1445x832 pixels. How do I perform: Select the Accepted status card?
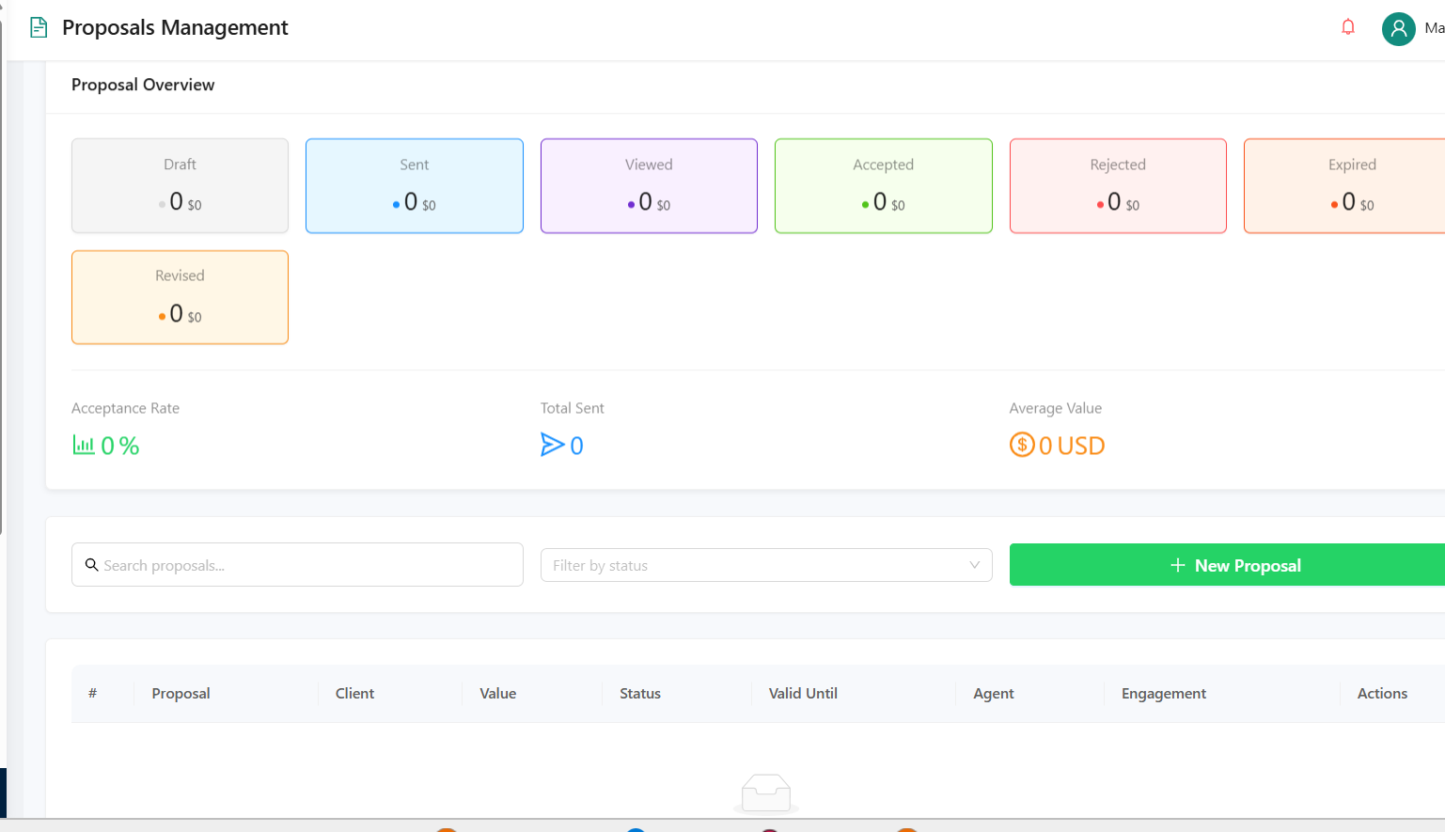883,185
